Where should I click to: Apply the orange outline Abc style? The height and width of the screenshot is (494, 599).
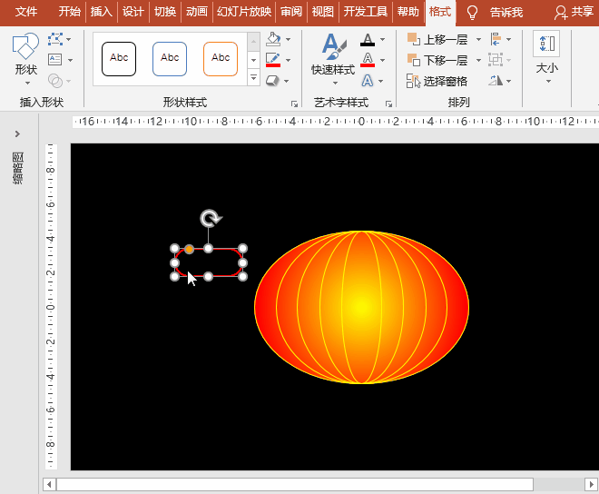point(221,59)
